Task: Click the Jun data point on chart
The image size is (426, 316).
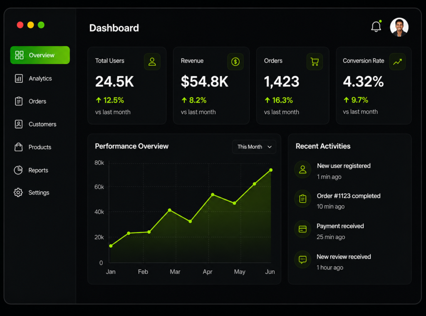Action: tap(271, 170)
